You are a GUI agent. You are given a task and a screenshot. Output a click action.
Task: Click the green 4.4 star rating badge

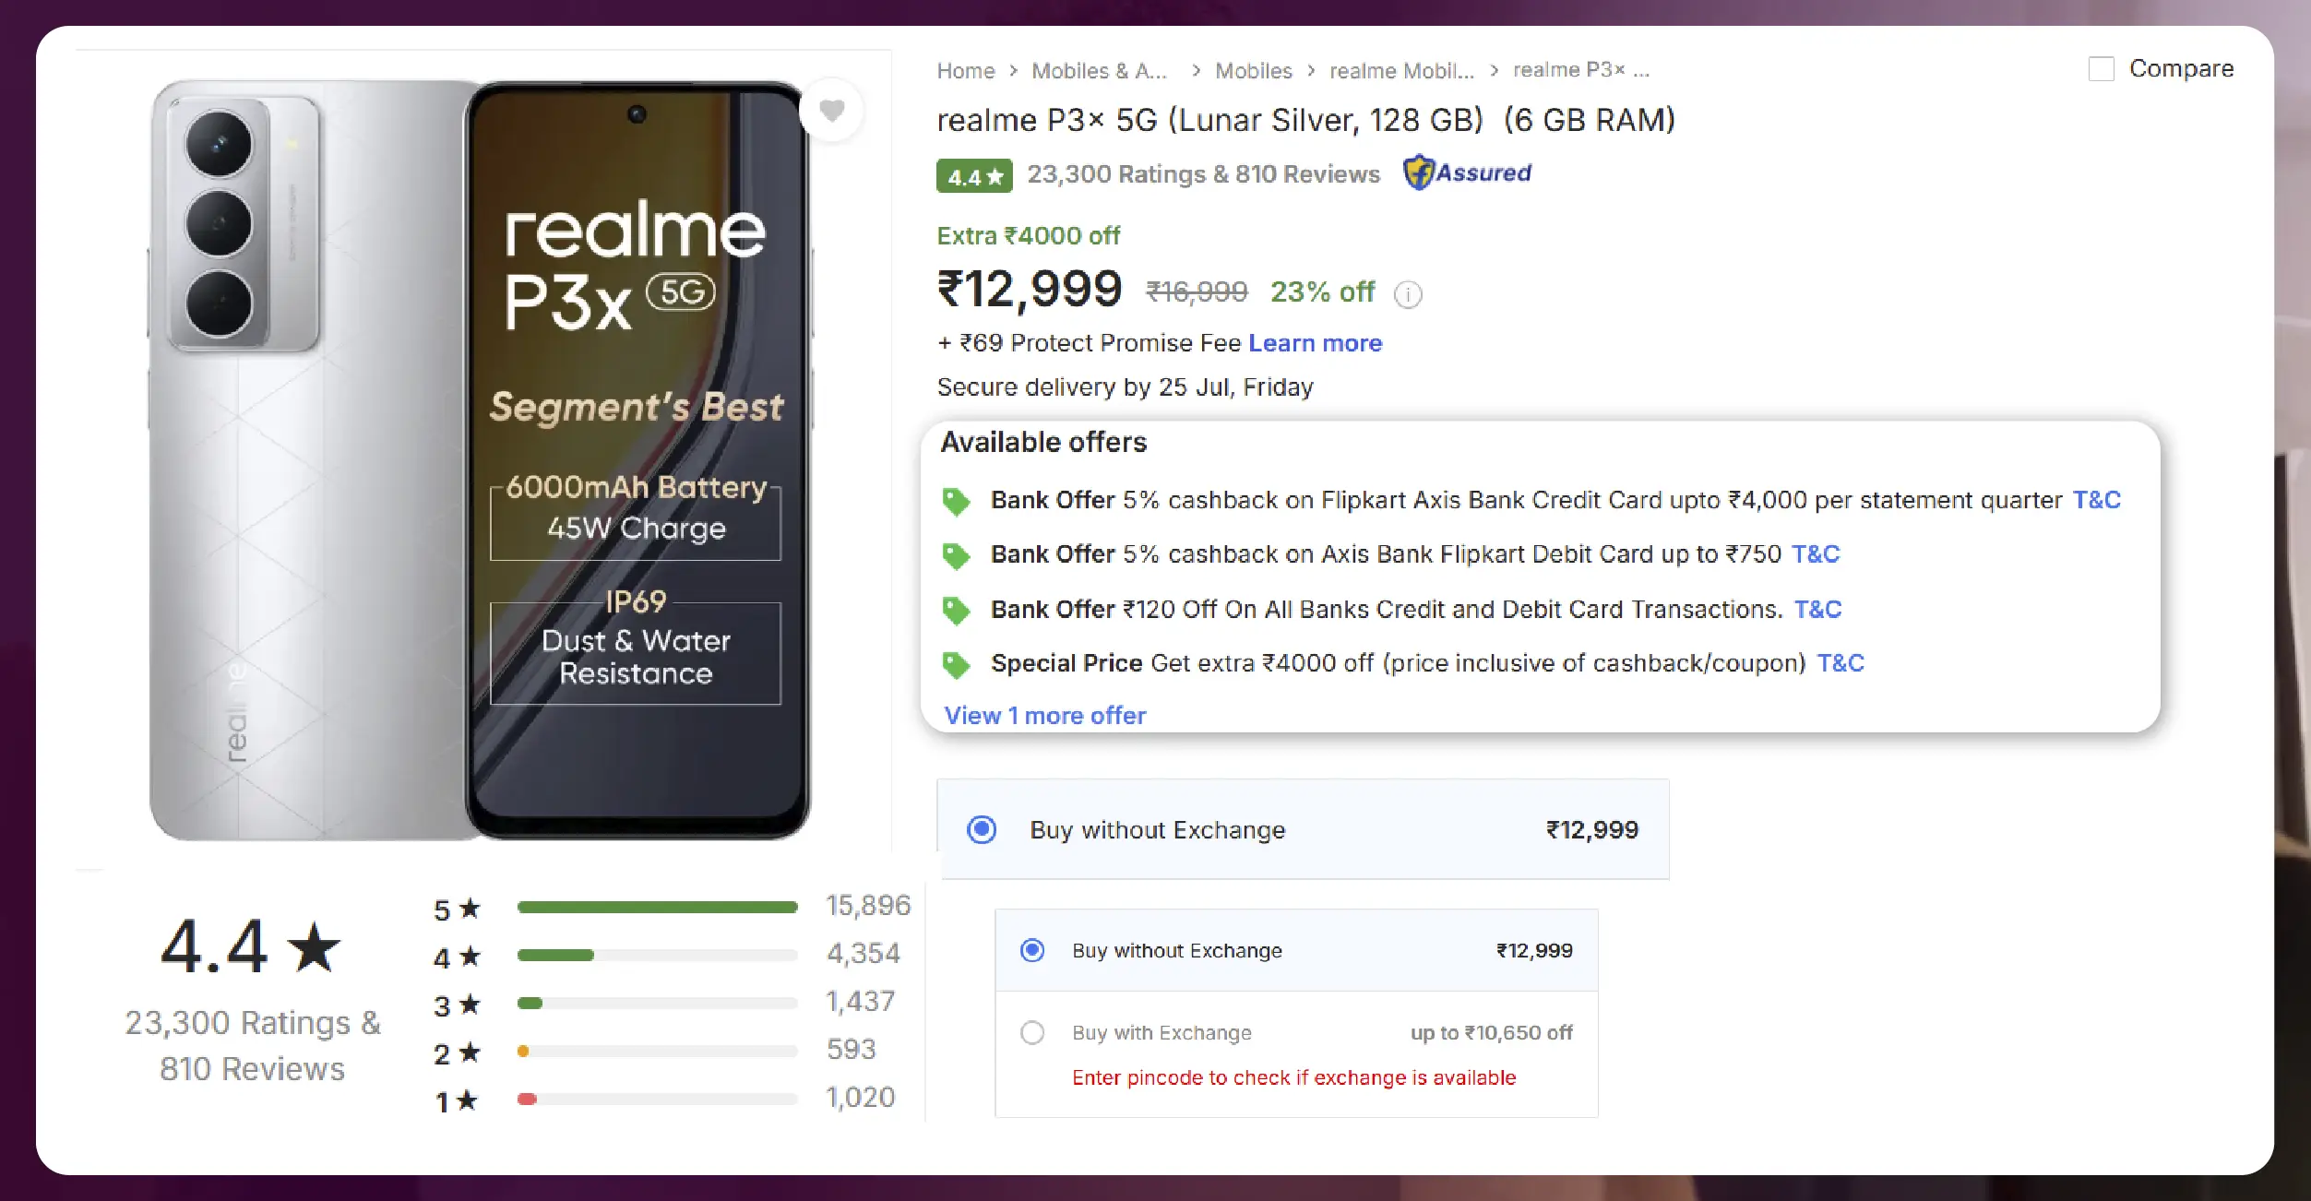(973, 175)
